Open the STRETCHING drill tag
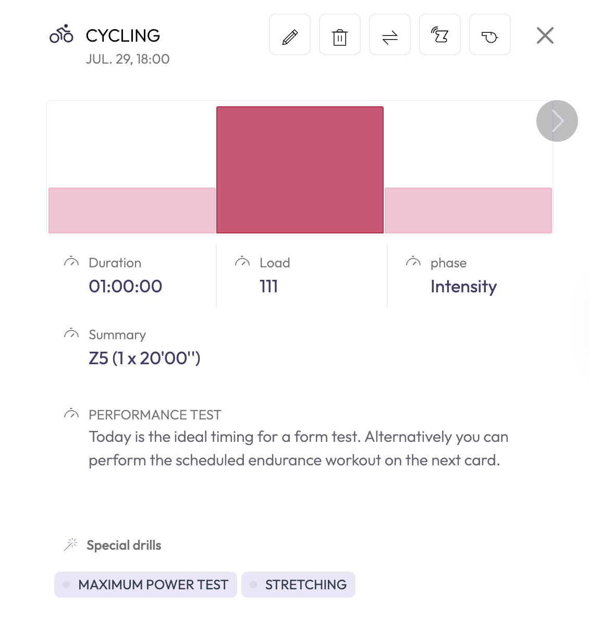 tap(299, 585)
